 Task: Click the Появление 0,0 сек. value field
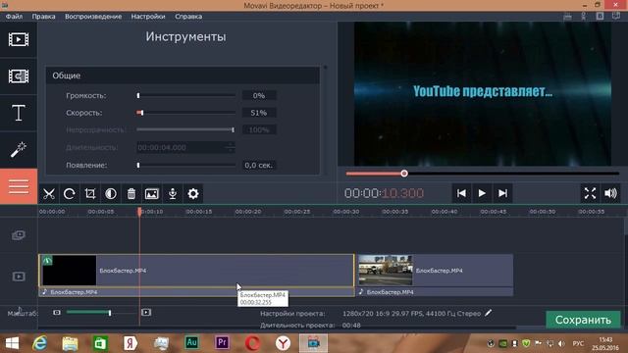pos(259,165)
